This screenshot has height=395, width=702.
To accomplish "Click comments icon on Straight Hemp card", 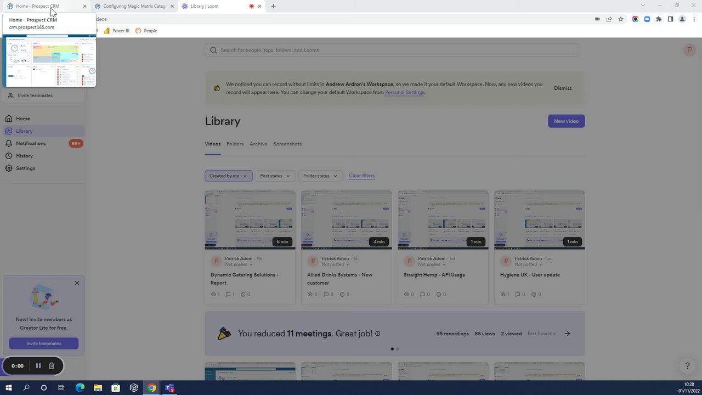I will coord(422,295).
